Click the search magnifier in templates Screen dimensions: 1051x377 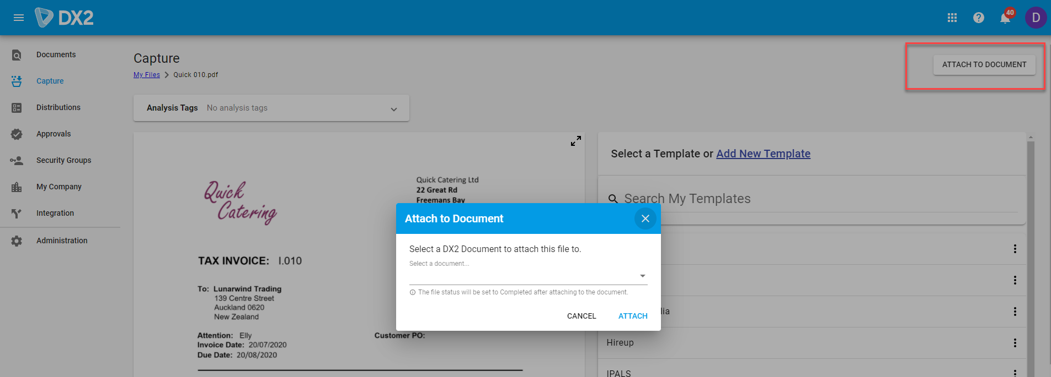pyautogui.click(x=613, y=199)
